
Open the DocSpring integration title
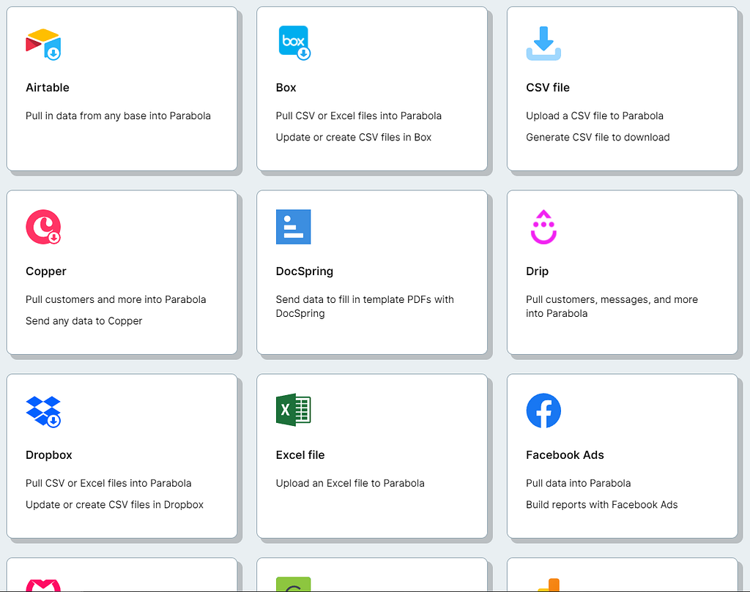[x=304, y=271]
